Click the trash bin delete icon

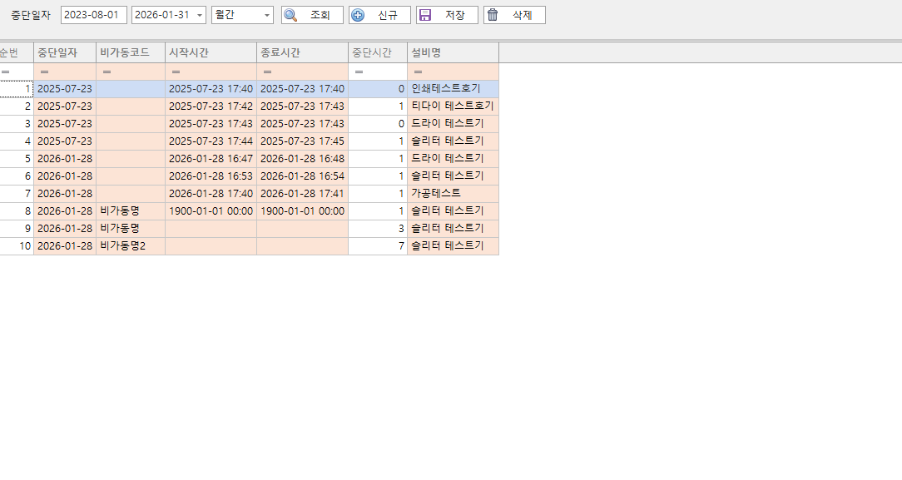tap(494, 14)
